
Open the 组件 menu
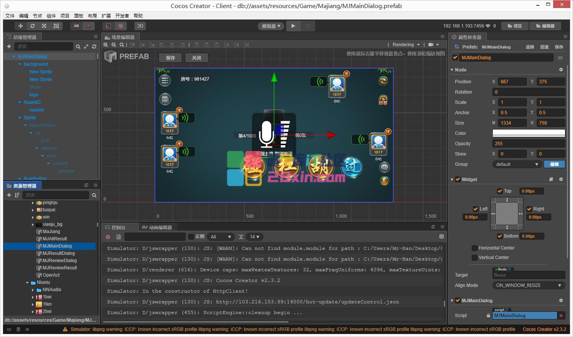pos(51,16)
